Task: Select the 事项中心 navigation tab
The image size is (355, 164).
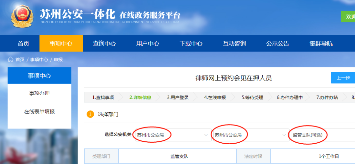Action: pyautogui.click(x=61, y=43)
